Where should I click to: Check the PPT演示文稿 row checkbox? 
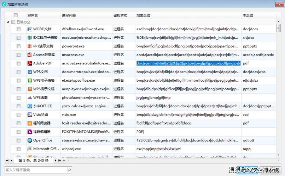pyautogui.click(x=18, y=46)
